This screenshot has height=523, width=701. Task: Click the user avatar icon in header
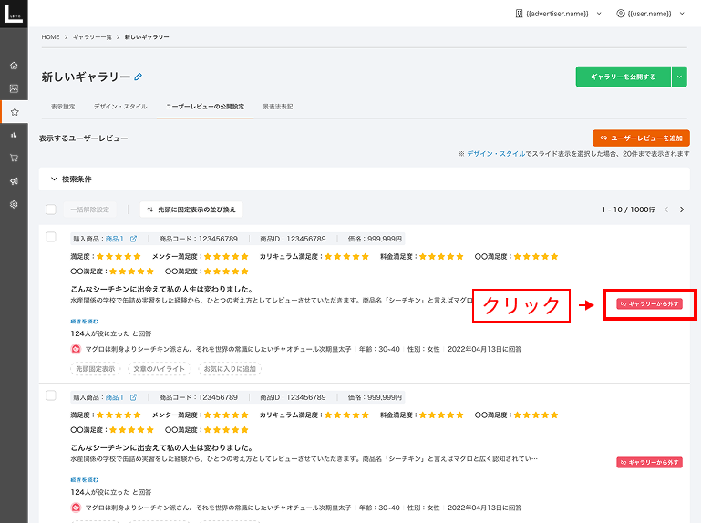621,14
